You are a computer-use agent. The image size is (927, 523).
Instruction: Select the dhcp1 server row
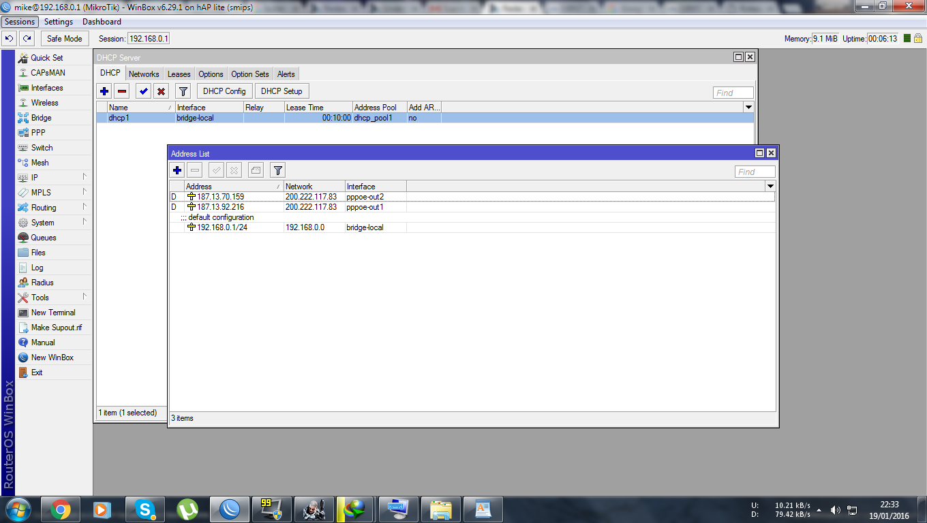pos(425,118)
